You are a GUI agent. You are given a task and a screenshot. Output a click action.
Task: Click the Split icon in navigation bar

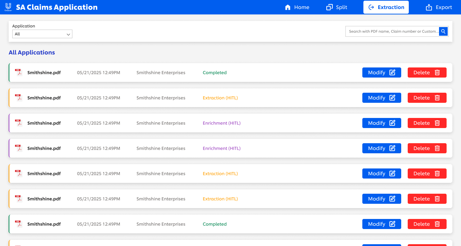coord(329,7)
